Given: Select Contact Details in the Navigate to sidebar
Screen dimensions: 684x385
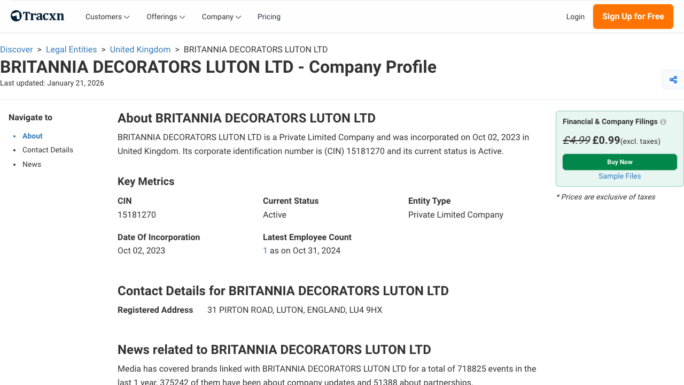Looking at the screenshot, I should click(x=48, y=150).
